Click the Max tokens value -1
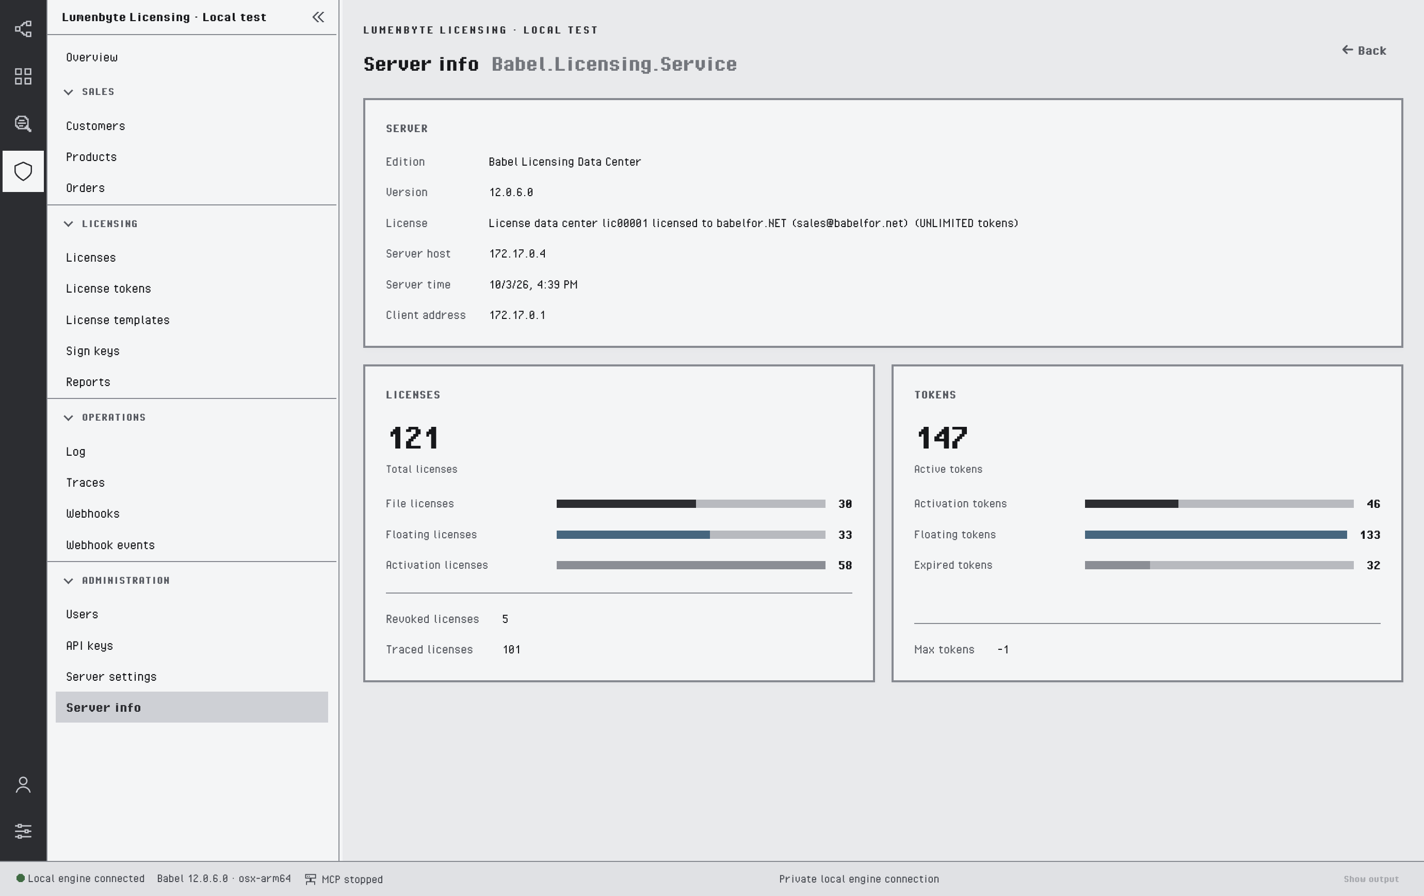This screenshot has width=1424, height=896. [x=1003, y=650]
